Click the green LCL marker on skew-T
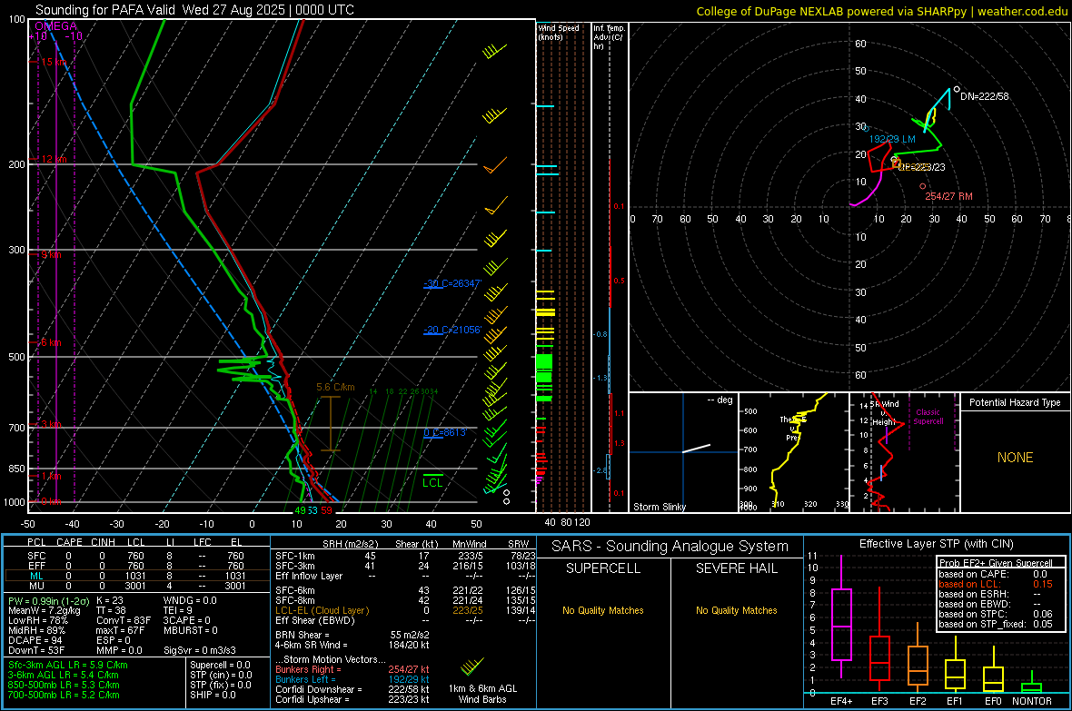Image resolution: width=1072 pixels, height=711 pixels. tap(432, 481)
